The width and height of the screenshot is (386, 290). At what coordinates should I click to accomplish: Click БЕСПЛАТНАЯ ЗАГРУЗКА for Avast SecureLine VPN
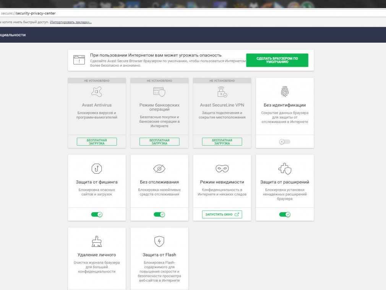[222, 142]
